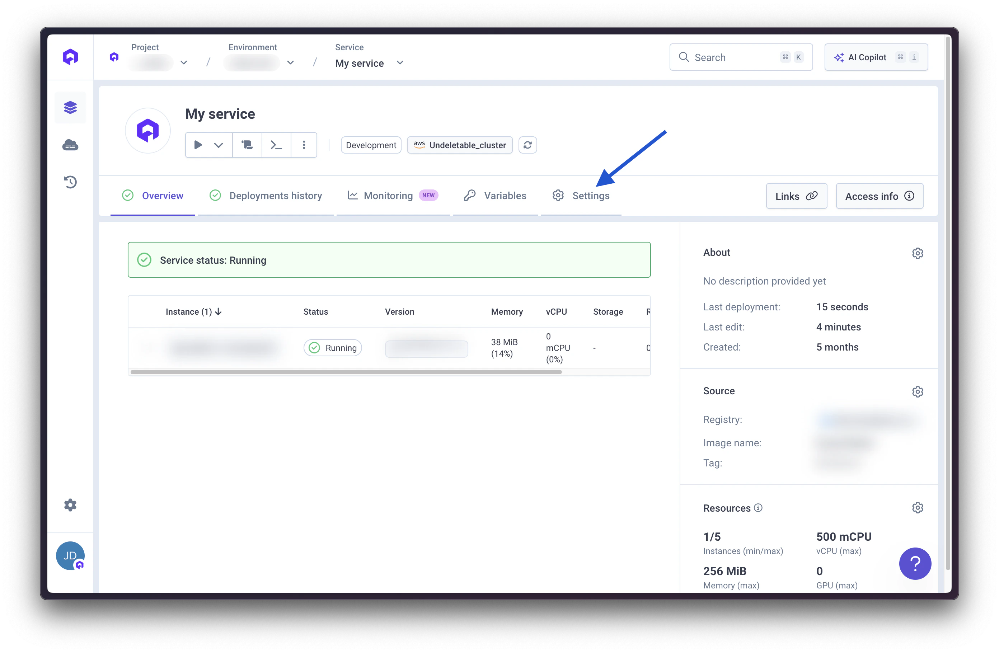
Task: Click the sidebar settings gear icon
Action: (x=70, y=505)
